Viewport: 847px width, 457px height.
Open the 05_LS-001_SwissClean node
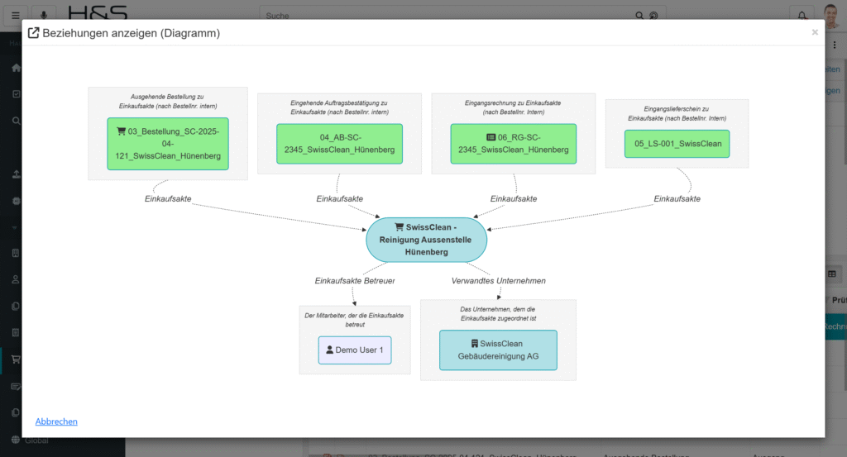(677, 144)
